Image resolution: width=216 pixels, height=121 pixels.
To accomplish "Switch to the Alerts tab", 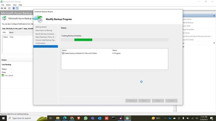I will [x=11, y=33].
